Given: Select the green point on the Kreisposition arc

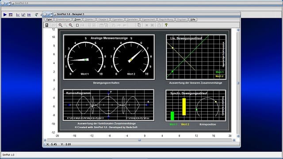Looking at the screenshot, I should (x=196, y=110).
